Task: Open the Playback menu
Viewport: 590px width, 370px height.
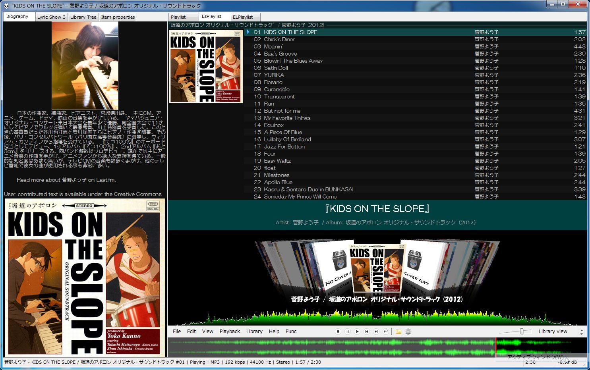Action: (x=230, y=331)
